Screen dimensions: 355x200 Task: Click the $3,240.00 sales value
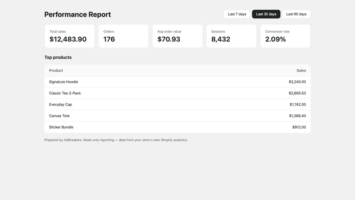point(297,82)
